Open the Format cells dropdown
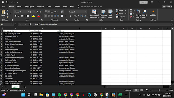 [x=121, y=17]
